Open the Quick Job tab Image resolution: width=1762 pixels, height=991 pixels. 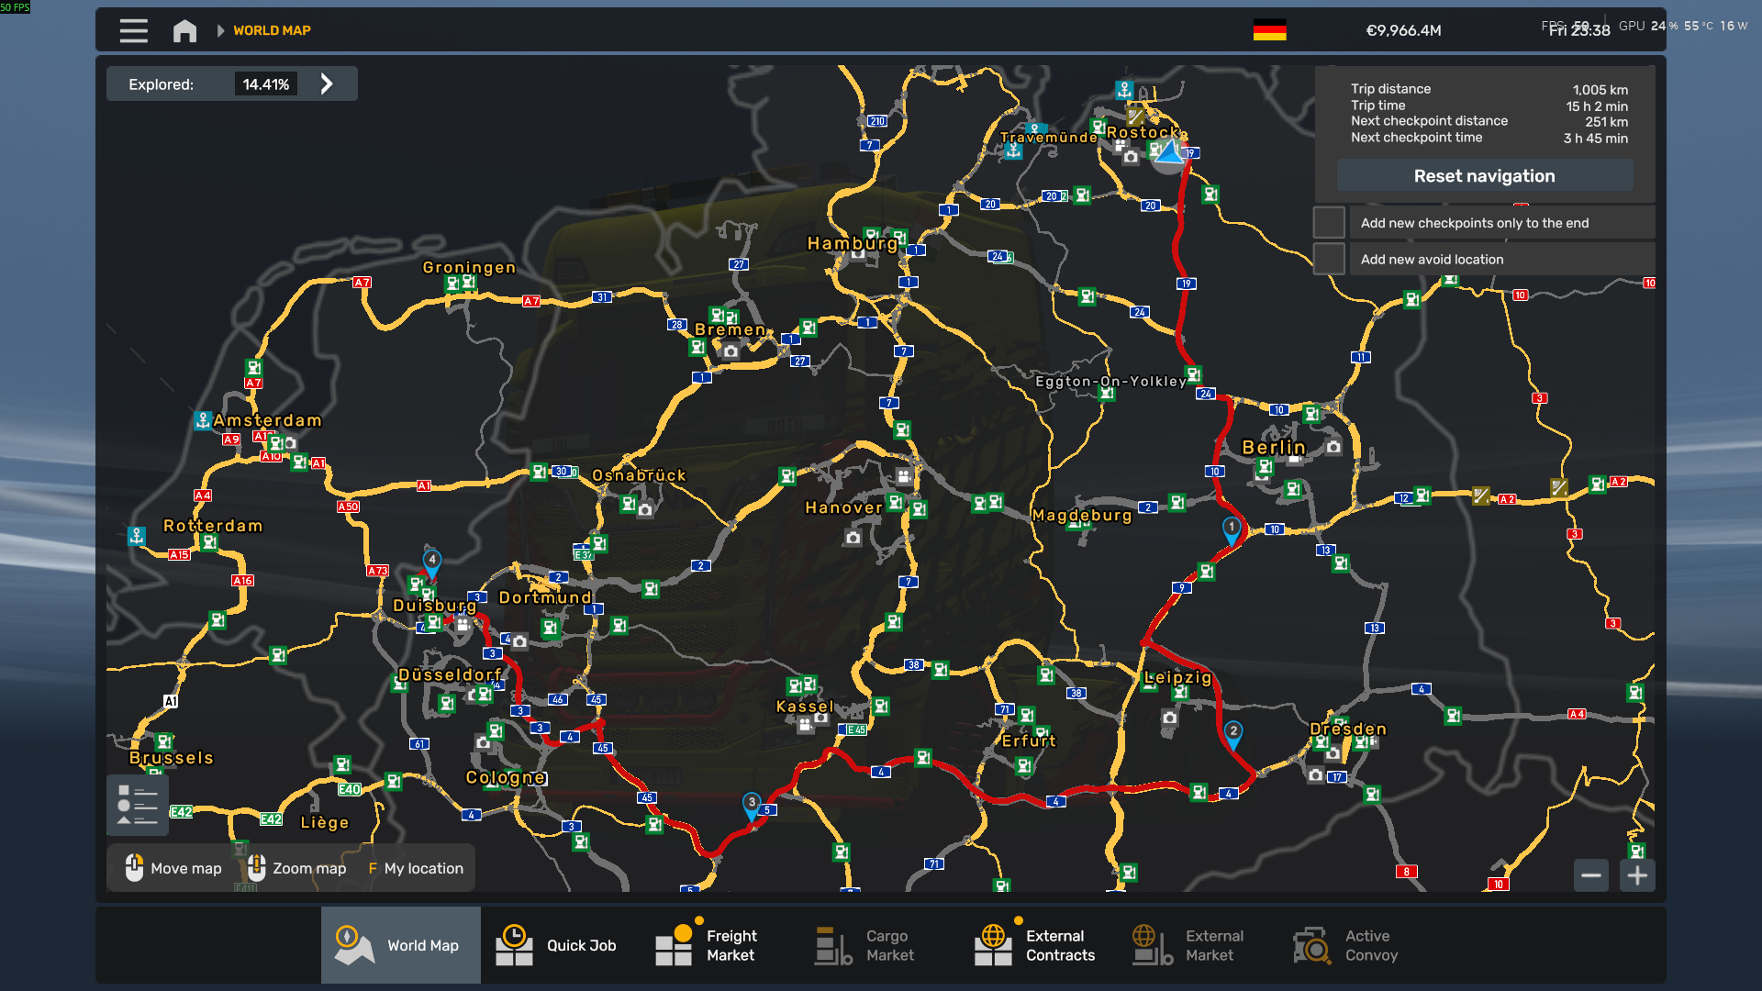[x=561, y=945]
